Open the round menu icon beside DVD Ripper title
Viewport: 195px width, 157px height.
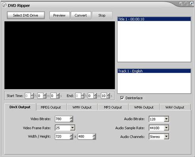pos(4,5)
